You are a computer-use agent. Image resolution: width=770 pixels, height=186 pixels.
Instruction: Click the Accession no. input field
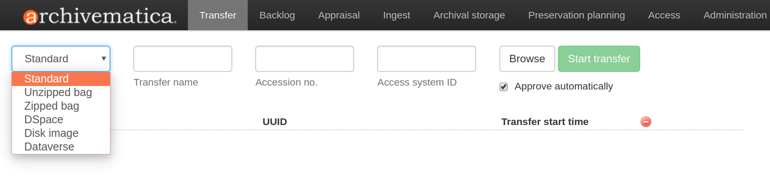(304, 59)
